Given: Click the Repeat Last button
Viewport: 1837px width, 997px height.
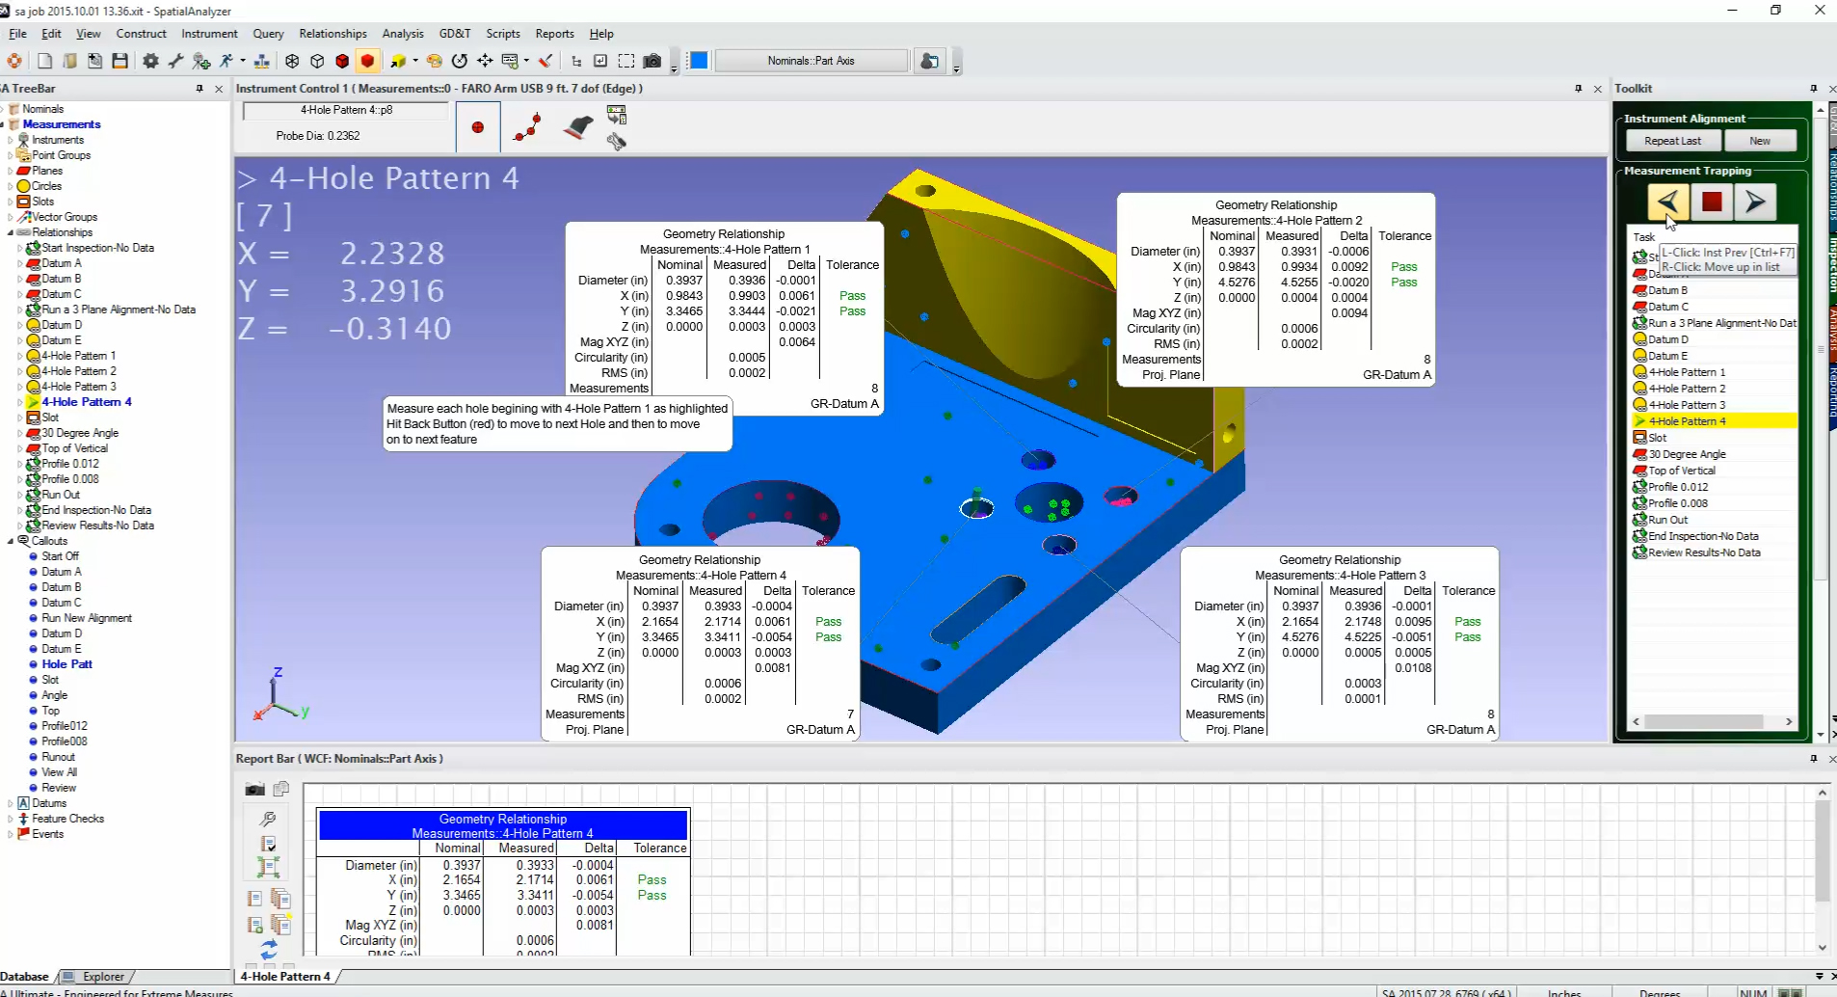Looking at the screenshot, I should pyautogui.click(x=1674, y=141).
